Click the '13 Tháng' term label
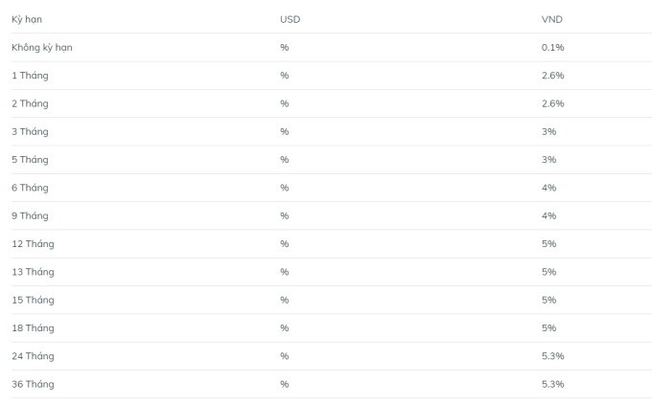 coord(33,272)
